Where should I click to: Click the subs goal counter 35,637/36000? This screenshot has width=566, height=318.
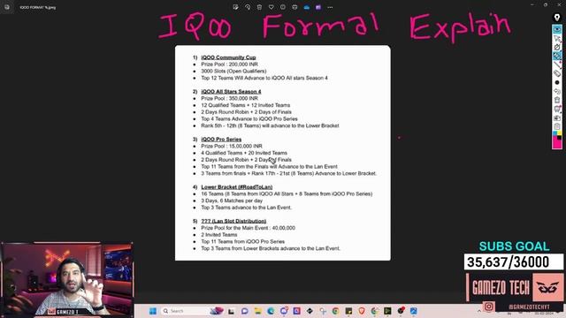point(513,262)
